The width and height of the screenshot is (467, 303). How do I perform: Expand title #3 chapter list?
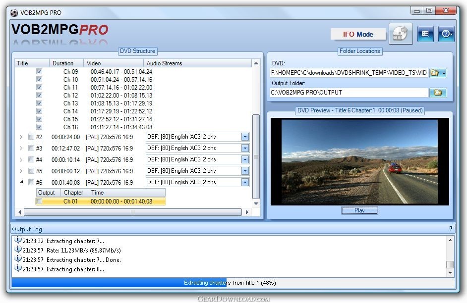click(21, 148)
